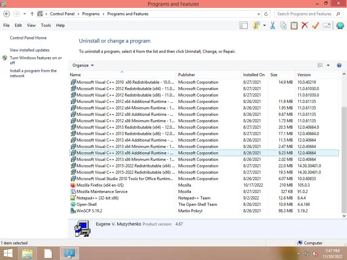This screenshot has height=260, width=347.
Task: Select Visual Studio 2010 Tools for Office Runtime
Action: [204, 179]
